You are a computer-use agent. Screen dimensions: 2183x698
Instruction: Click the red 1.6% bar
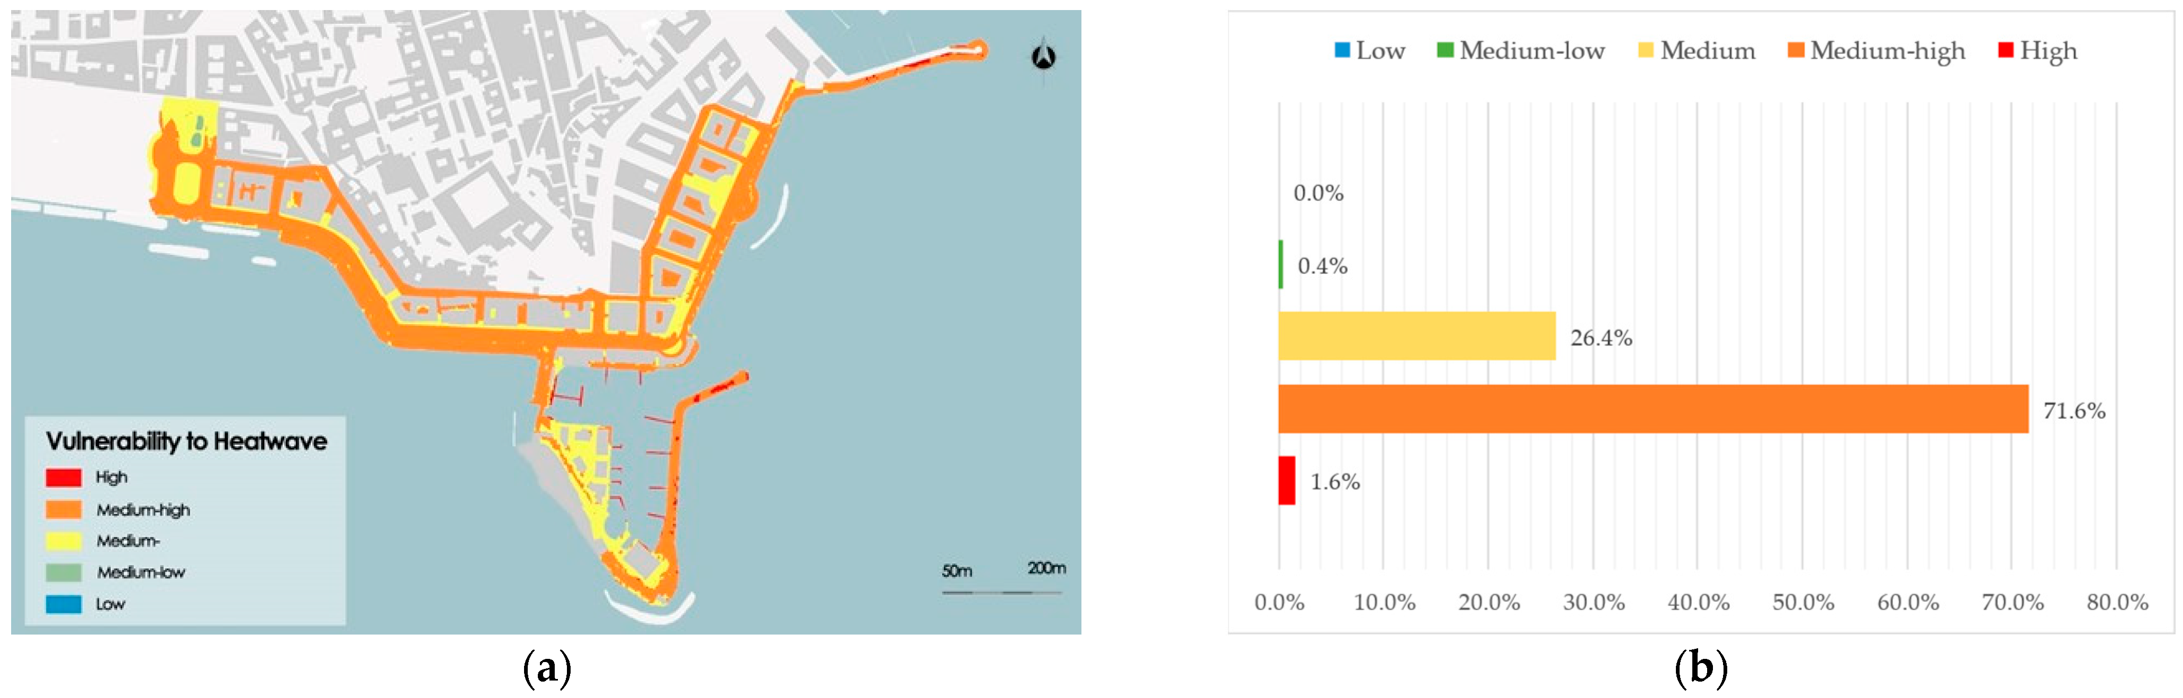(1286, 481)
